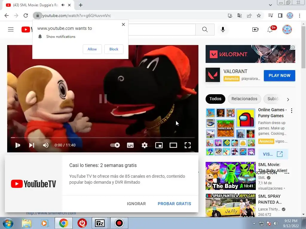Open the YouTube account avatar menu

click(287, 30)
